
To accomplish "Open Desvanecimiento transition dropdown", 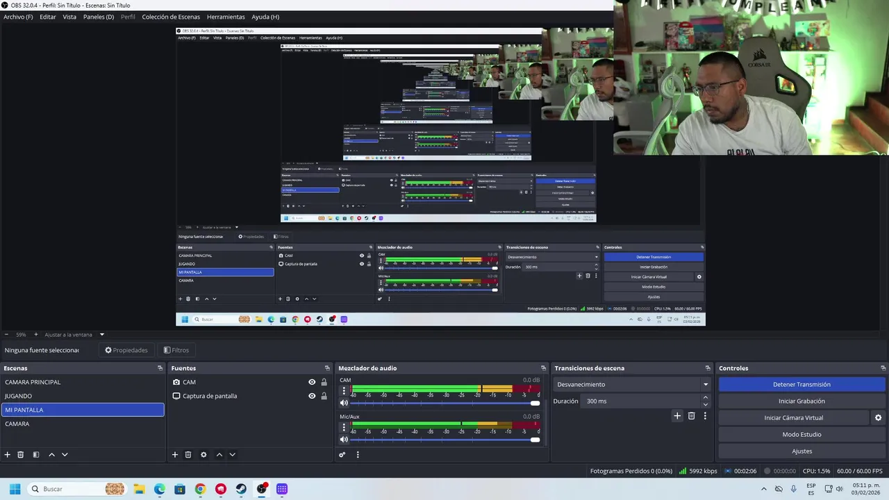I will point(632,385).
